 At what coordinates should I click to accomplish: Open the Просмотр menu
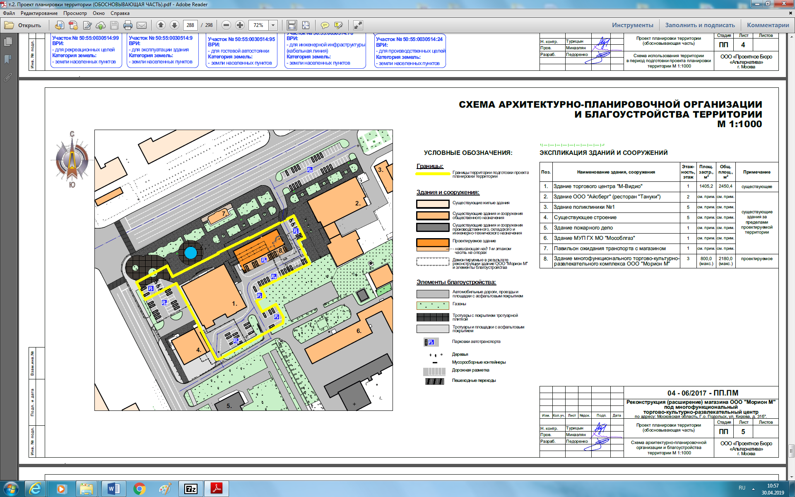click(75, 13)
